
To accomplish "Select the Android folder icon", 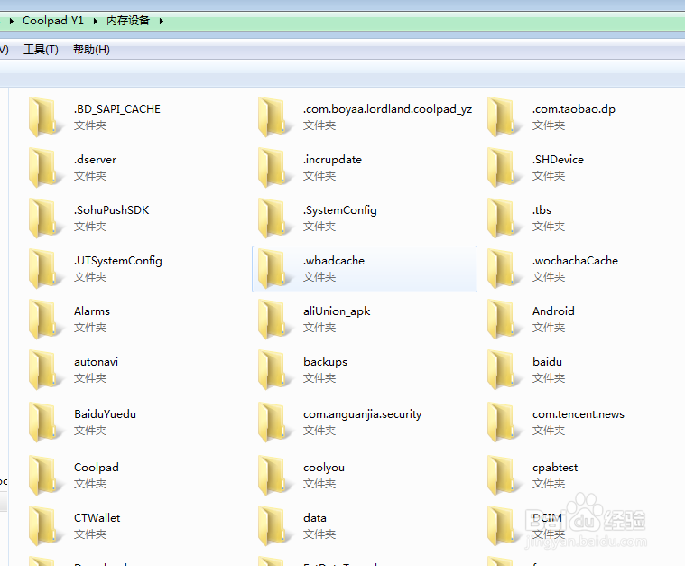I will coord(504,319).
